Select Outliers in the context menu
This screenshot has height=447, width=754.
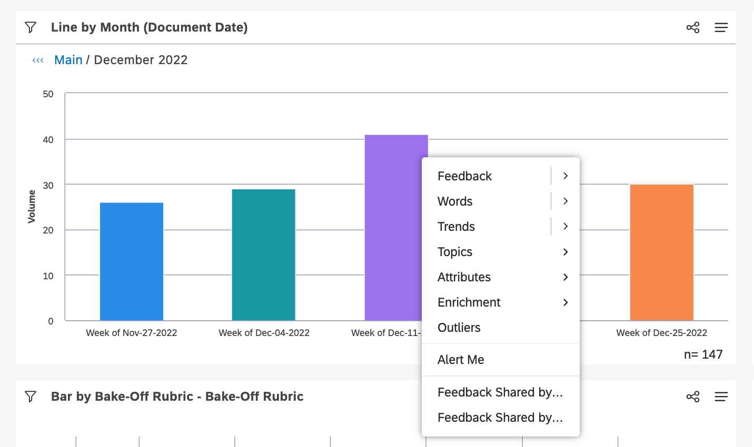459,328
